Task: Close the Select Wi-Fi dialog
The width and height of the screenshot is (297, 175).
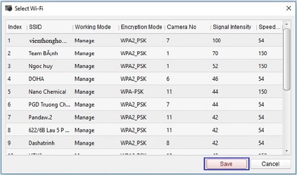Action: tap(288, 8)
